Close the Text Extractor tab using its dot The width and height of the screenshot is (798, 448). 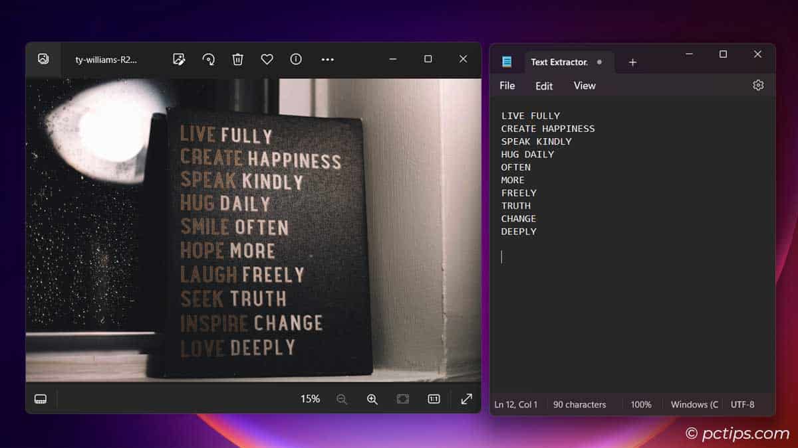pyautogui.click(x=599, y=62)
